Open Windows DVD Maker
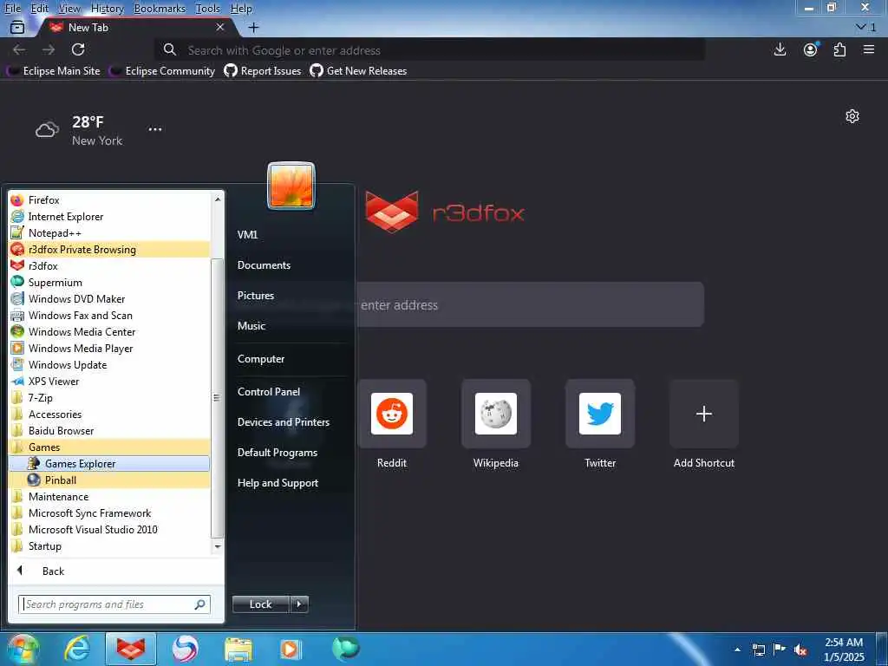This screenshot has height=666, width=888. pos(109,298)
